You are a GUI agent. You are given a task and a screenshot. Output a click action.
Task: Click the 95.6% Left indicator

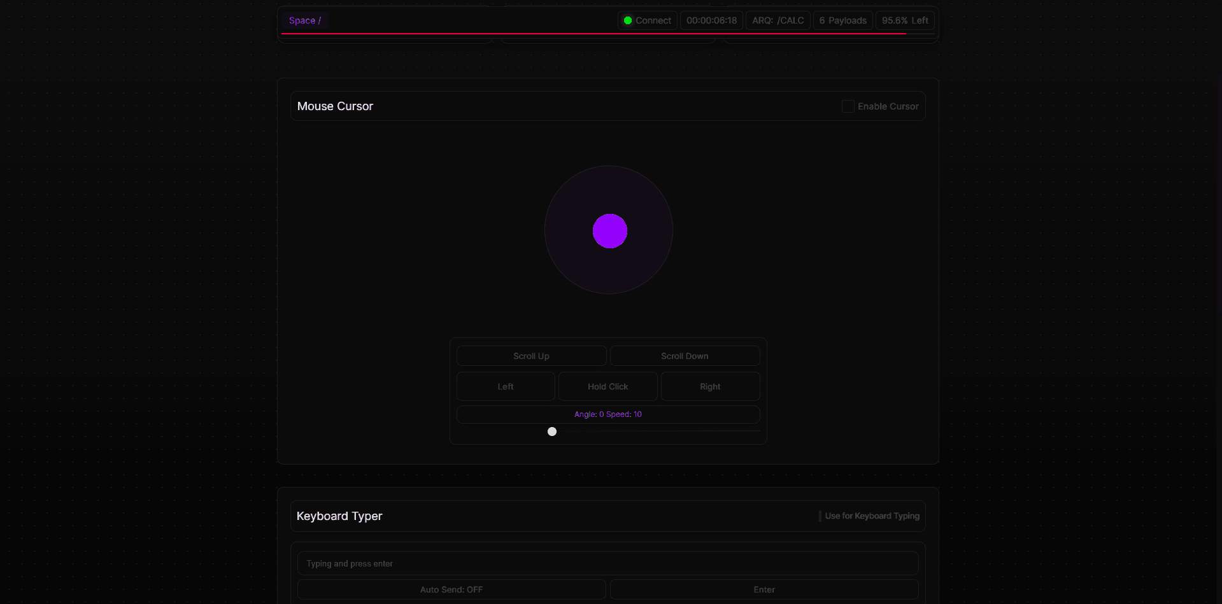[905, 20]
